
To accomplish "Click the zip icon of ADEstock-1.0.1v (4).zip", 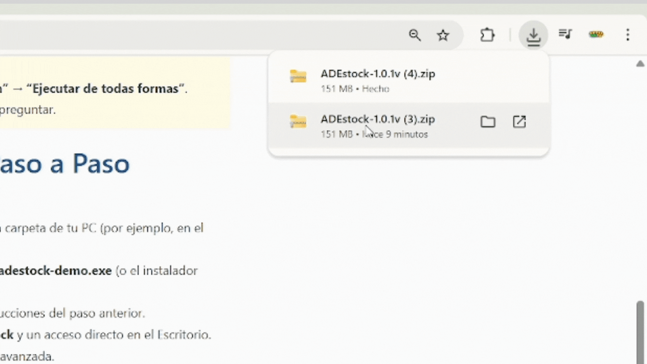I will (298, 76).
